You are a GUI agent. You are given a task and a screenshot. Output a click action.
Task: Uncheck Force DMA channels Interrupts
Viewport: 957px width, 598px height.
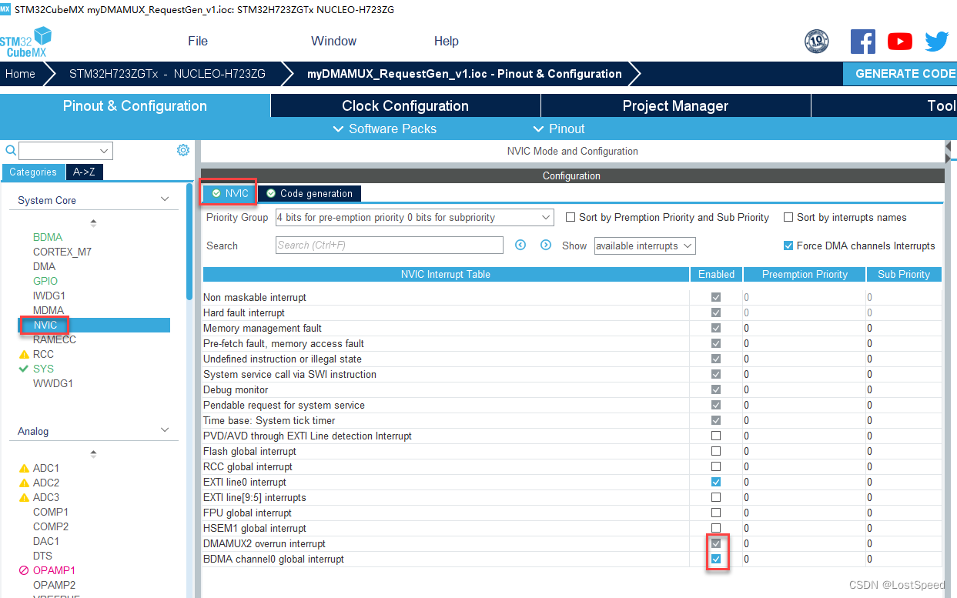(788, 246)
